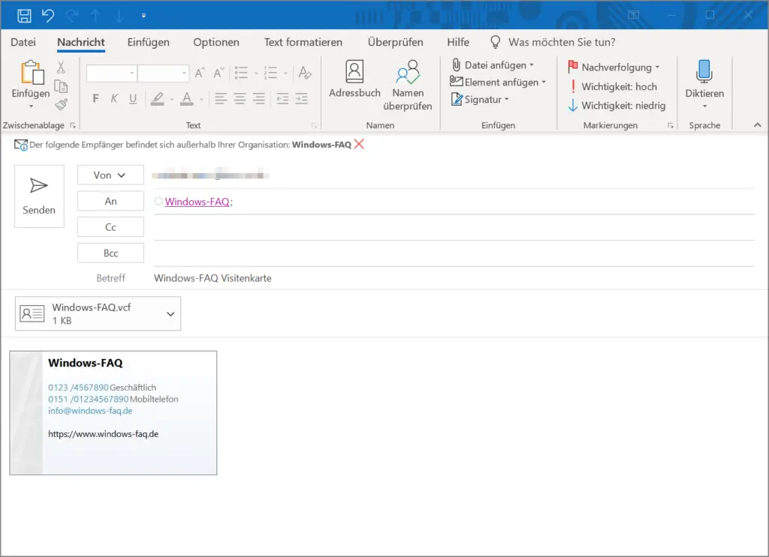Open the Überprüfen tab
769x557 pixels.
[x=395, y=42]
